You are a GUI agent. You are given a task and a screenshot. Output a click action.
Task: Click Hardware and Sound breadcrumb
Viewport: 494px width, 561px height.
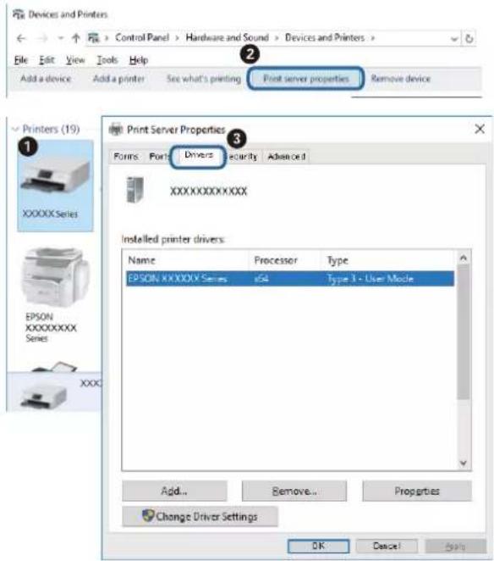228,37
